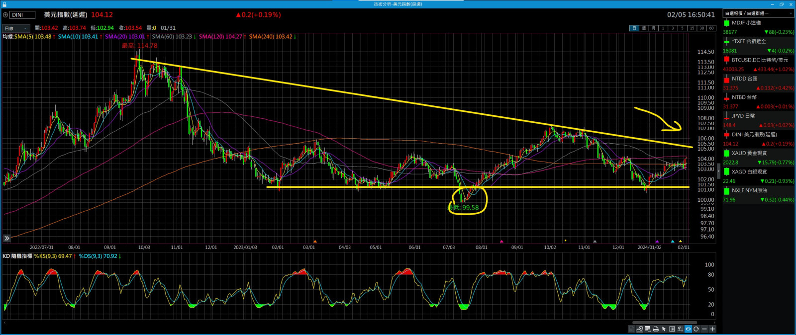Select the arrow cursor pointer tool

664,329
